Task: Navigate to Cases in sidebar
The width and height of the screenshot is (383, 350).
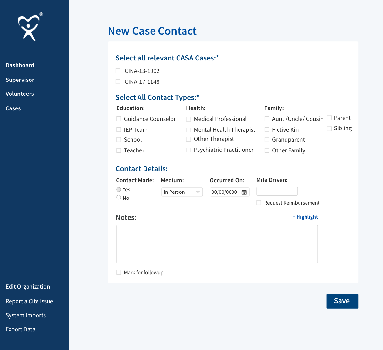Action: (13, 108)
